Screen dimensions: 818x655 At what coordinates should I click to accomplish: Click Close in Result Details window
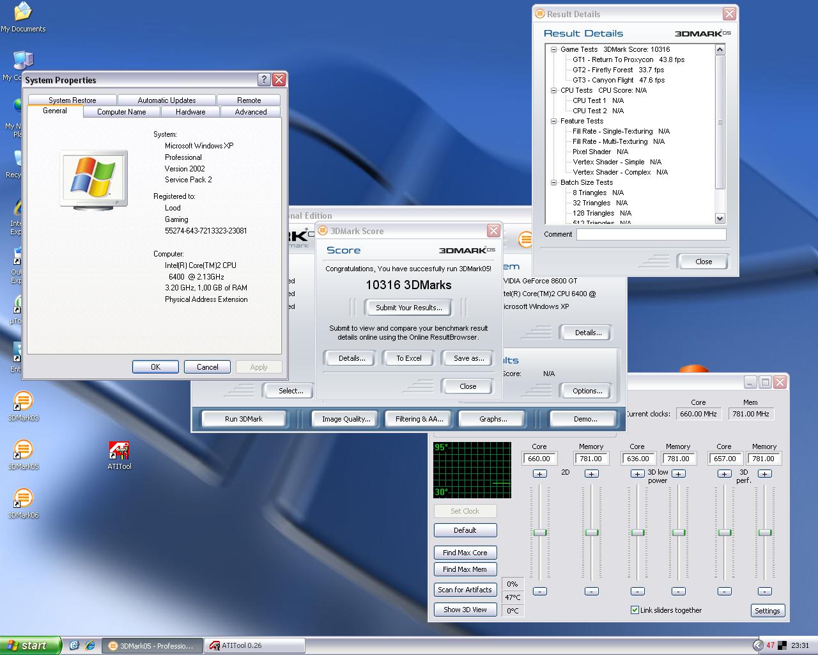(703, 262)
